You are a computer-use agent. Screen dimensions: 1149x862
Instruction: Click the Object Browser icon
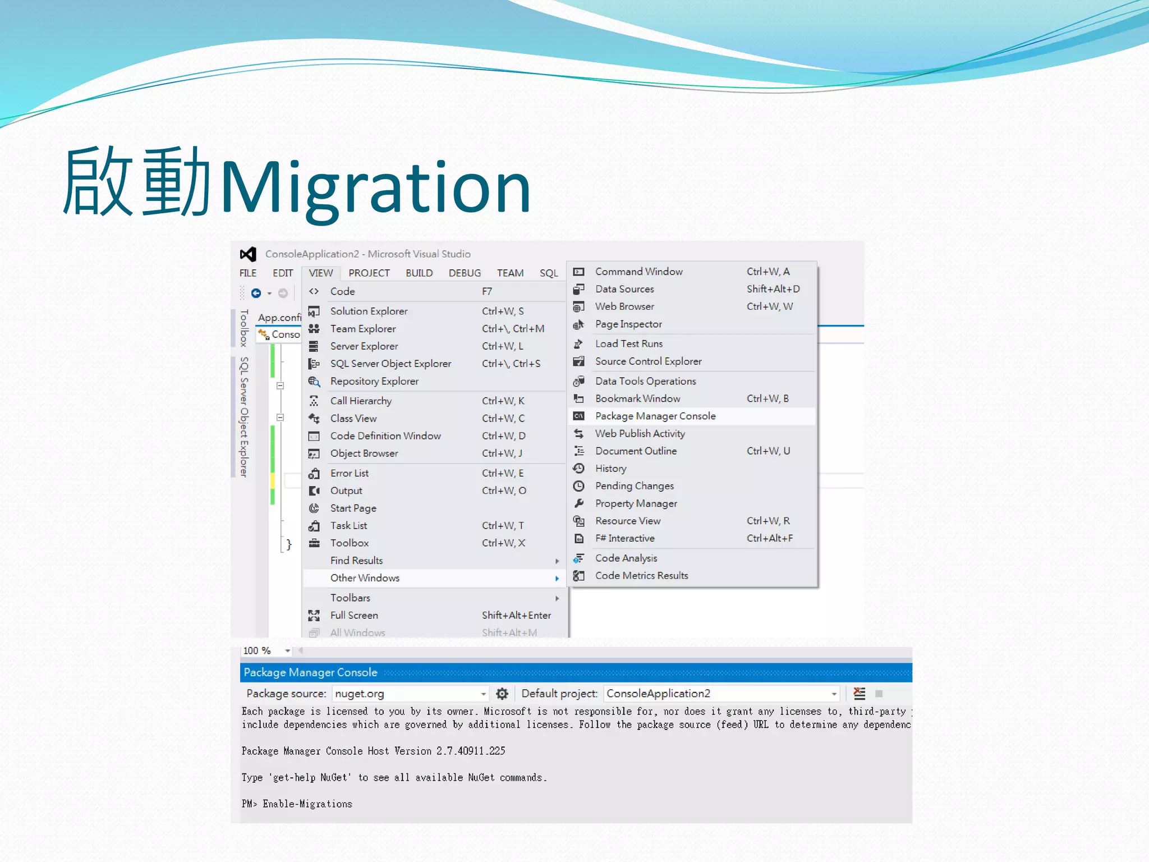pyautogui.click(x=314, y=453)
